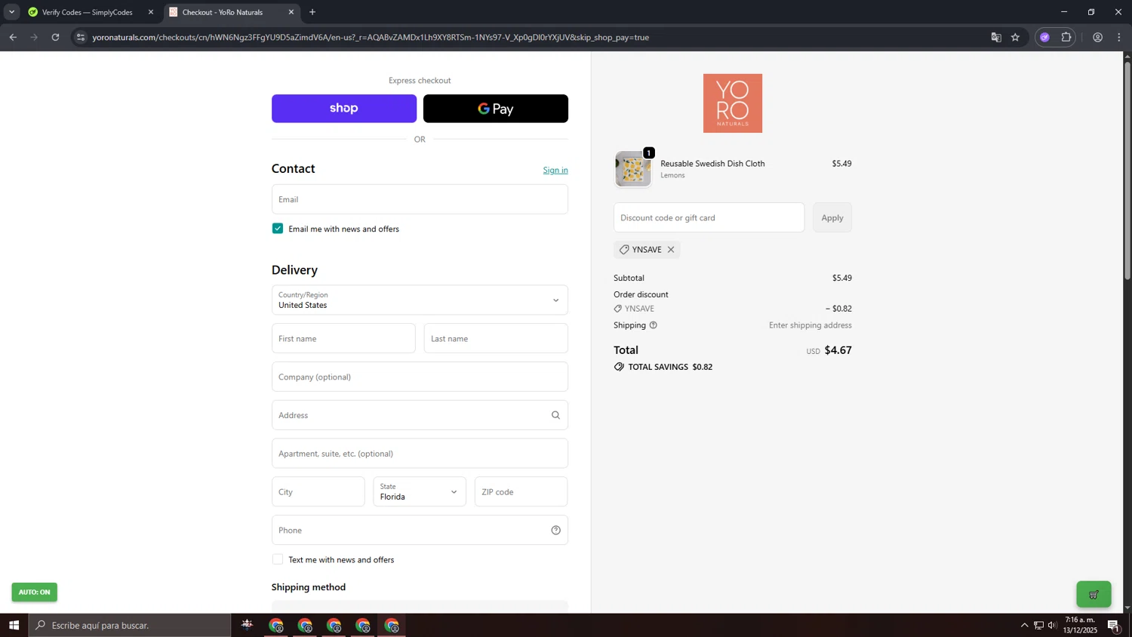Open the notification center icon

click(1113, 626)
